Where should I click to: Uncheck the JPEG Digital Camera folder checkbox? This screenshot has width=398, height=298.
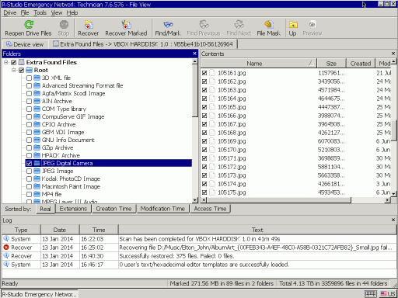coord(29,163)
